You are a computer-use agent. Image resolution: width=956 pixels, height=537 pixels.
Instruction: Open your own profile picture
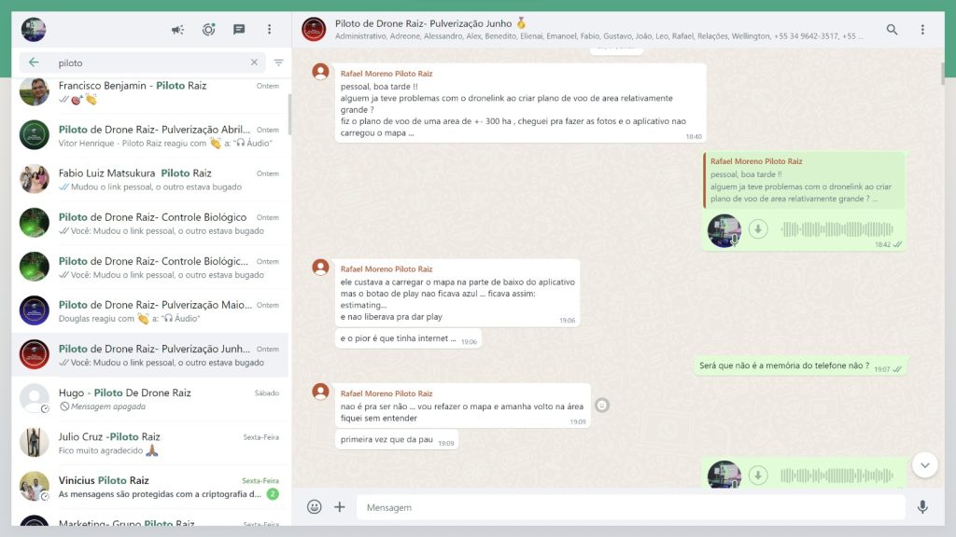coord(34,29)
